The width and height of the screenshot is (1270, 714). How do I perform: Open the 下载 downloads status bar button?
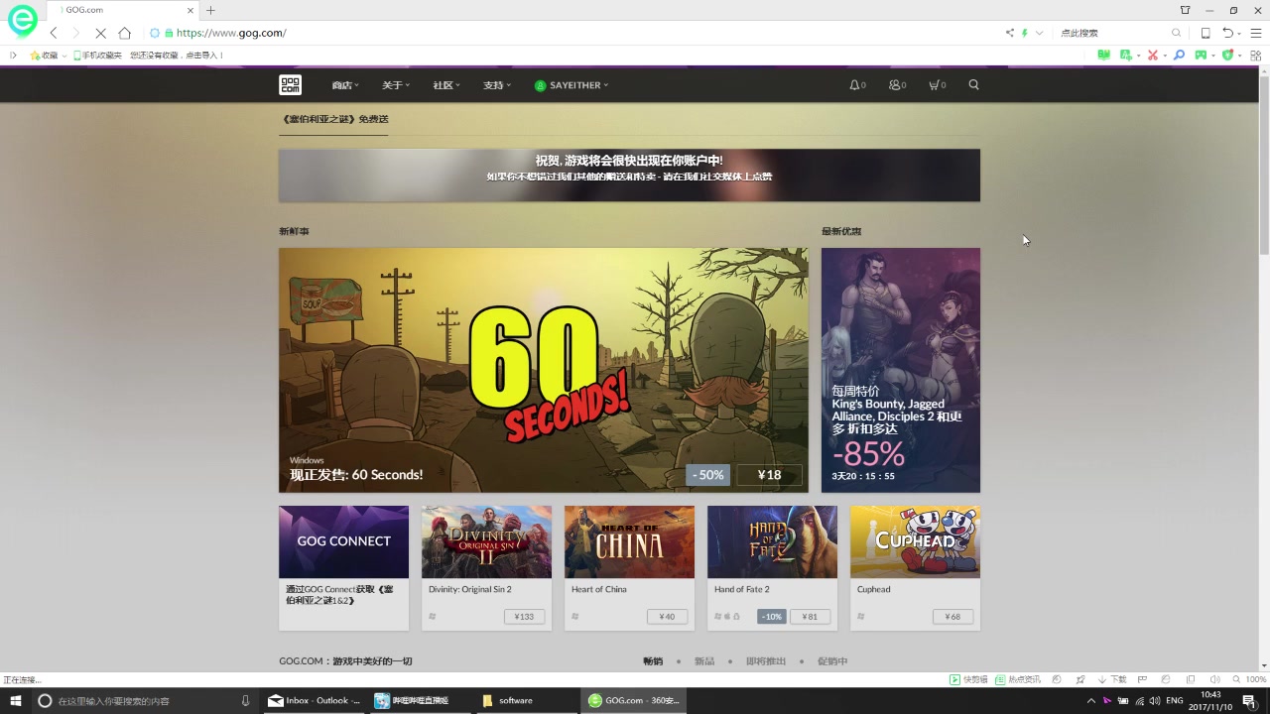pyautogui.click(x=1112, y=680)
